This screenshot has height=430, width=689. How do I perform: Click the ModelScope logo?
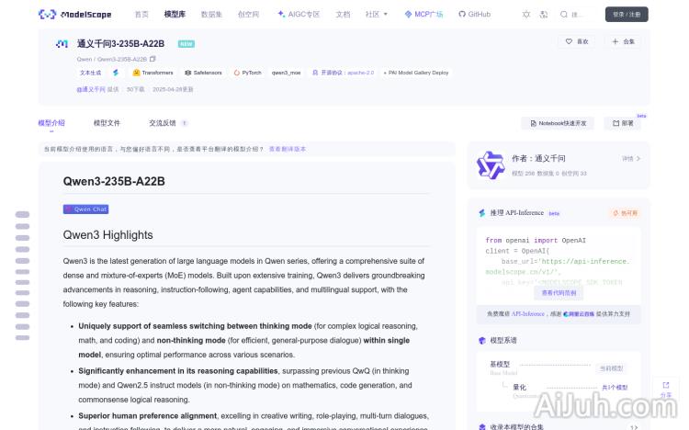[74, 15]
